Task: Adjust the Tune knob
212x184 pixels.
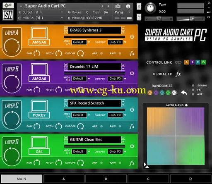Action: (x=150, y=8)
